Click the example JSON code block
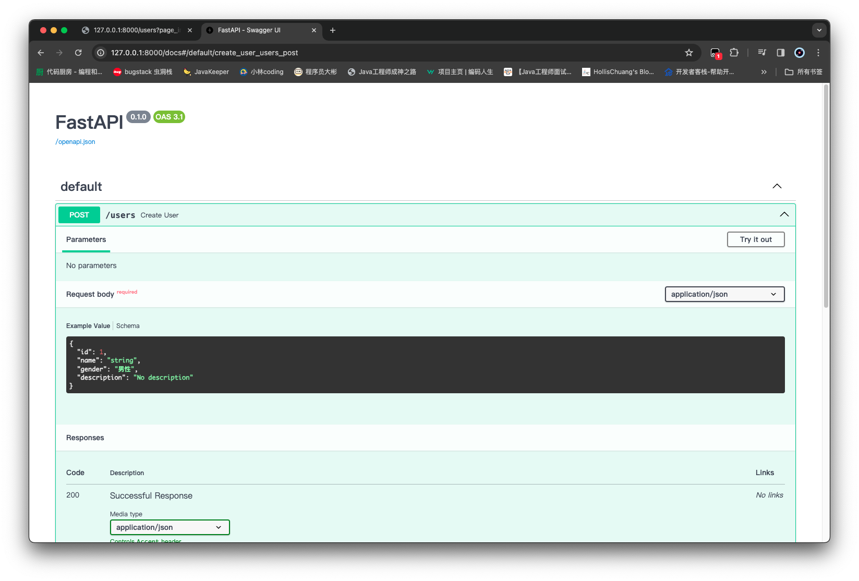Screen dimensions: 859x581 426,365
